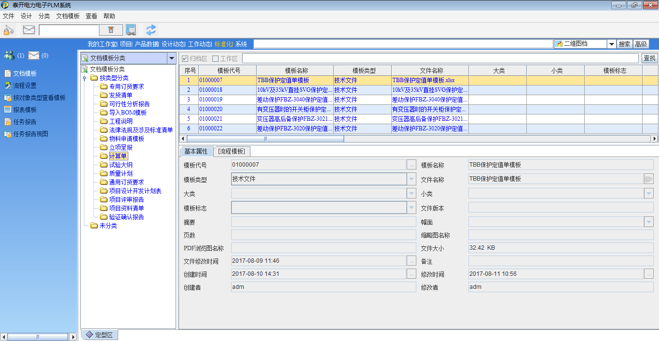Click the table's horizontal scrollbar thumb

tap(265, 139)
